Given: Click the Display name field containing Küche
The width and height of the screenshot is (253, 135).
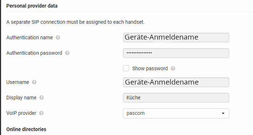Looking at the screenshot, I should coord(176,98).
